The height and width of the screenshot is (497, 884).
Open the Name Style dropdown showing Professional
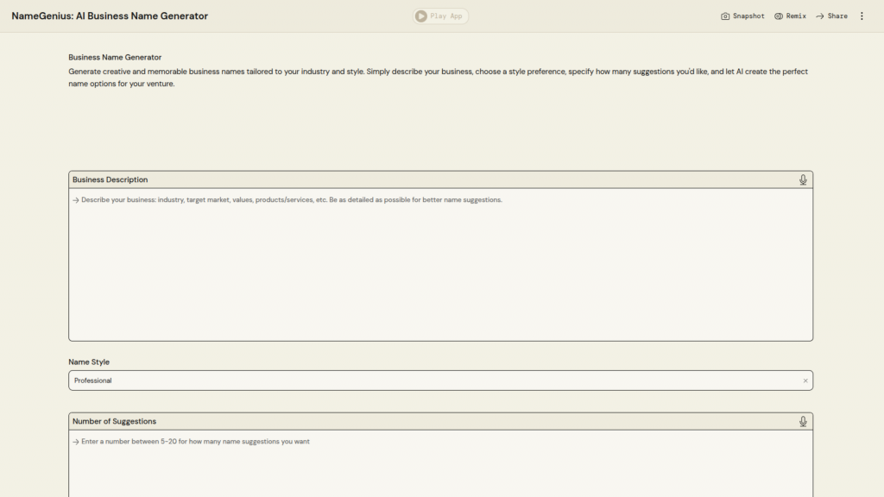point(432,381)
